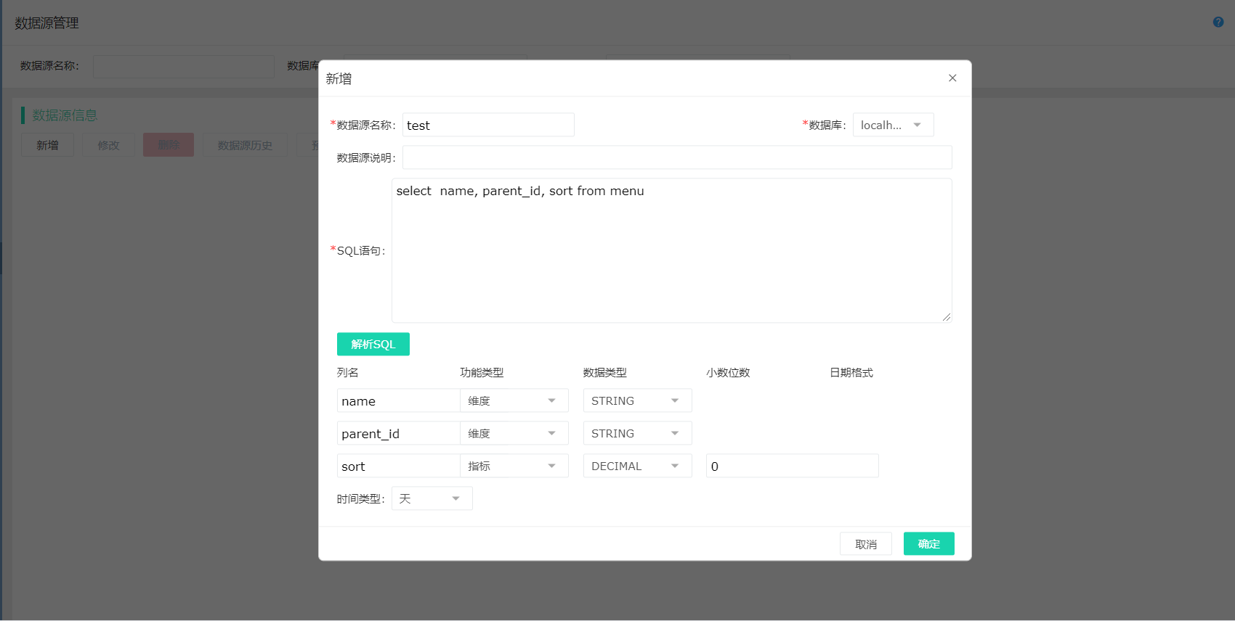Close the 新增 dialog with the X icon
The height and width of the screenshot is (621, 1235).
tap(952, 78)
